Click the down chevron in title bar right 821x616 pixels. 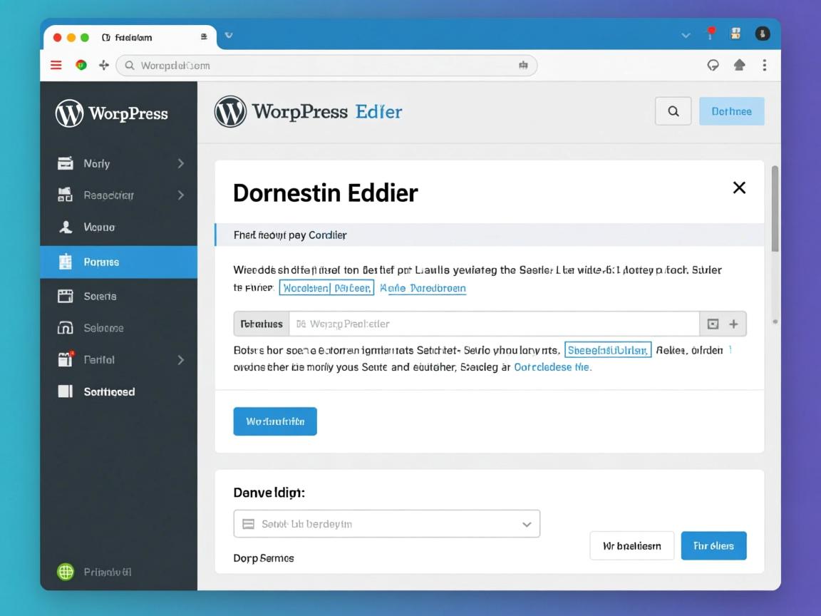[x=686, y=35]
